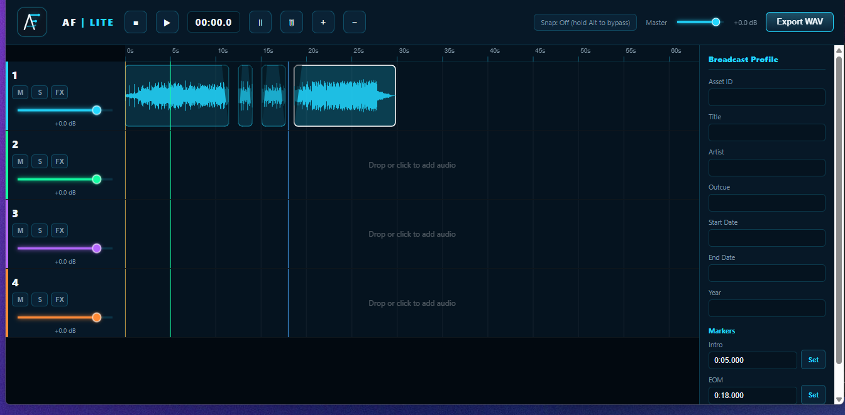Select the third small clip on track 1
845x415 pixels.
pyautogui.click(x=273, y=95)
